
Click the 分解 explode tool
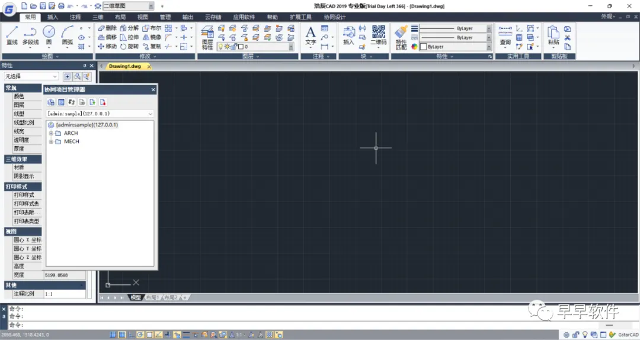pyautogui.click(x=129, y=28)
